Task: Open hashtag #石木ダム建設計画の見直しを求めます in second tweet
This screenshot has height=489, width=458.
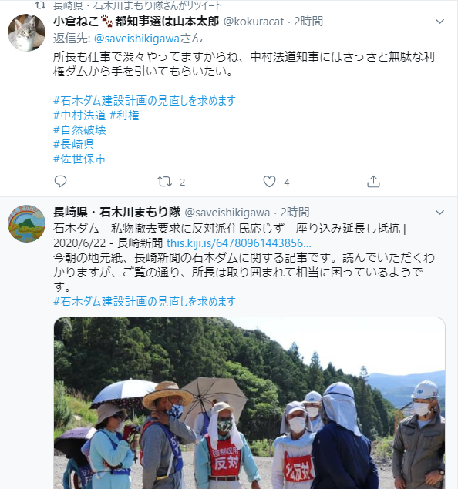Action: coord(144,302)
